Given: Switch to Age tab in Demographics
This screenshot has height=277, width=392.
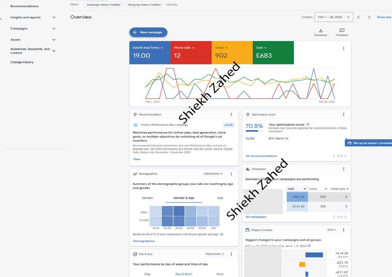Looking at the screenshot, I should pos(220,198).
